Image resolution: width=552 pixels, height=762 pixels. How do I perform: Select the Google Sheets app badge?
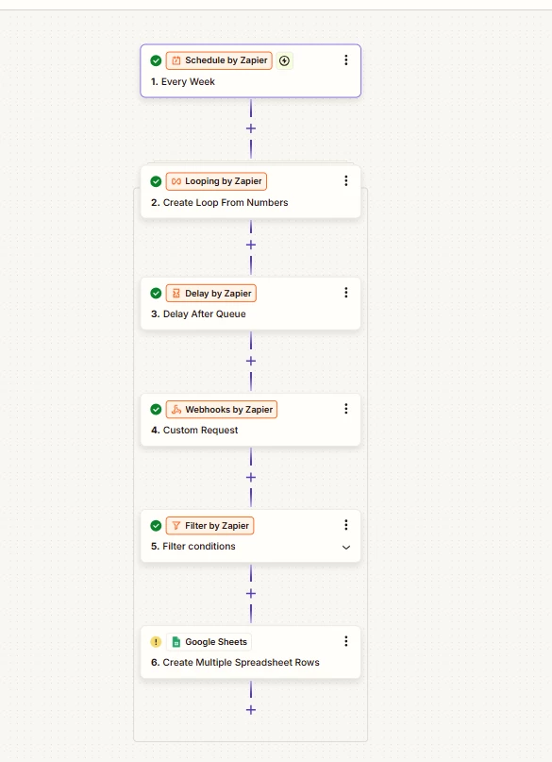(209, 642)
